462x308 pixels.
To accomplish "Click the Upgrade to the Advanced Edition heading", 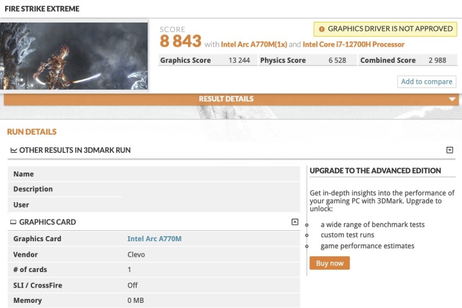I will 375,171.
